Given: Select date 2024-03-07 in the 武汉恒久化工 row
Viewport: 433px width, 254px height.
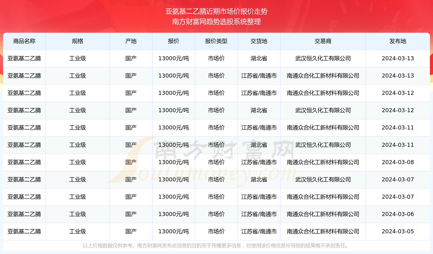Looking at the screenshot, I should coord(398,180).
